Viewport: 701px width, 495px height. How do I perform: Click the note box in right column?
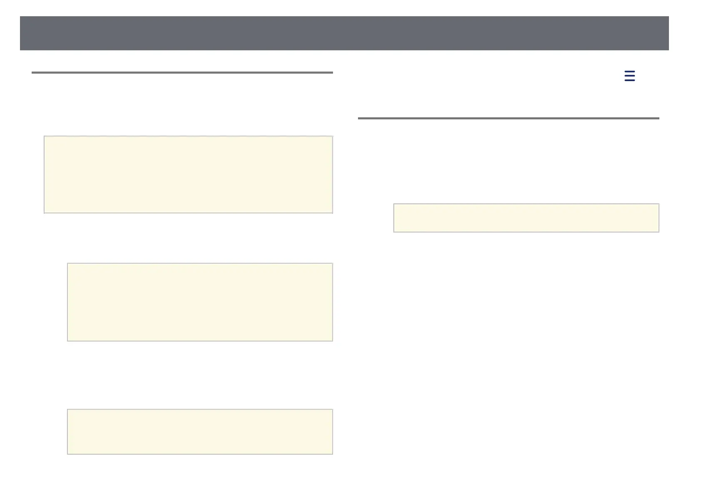(526, 218)
